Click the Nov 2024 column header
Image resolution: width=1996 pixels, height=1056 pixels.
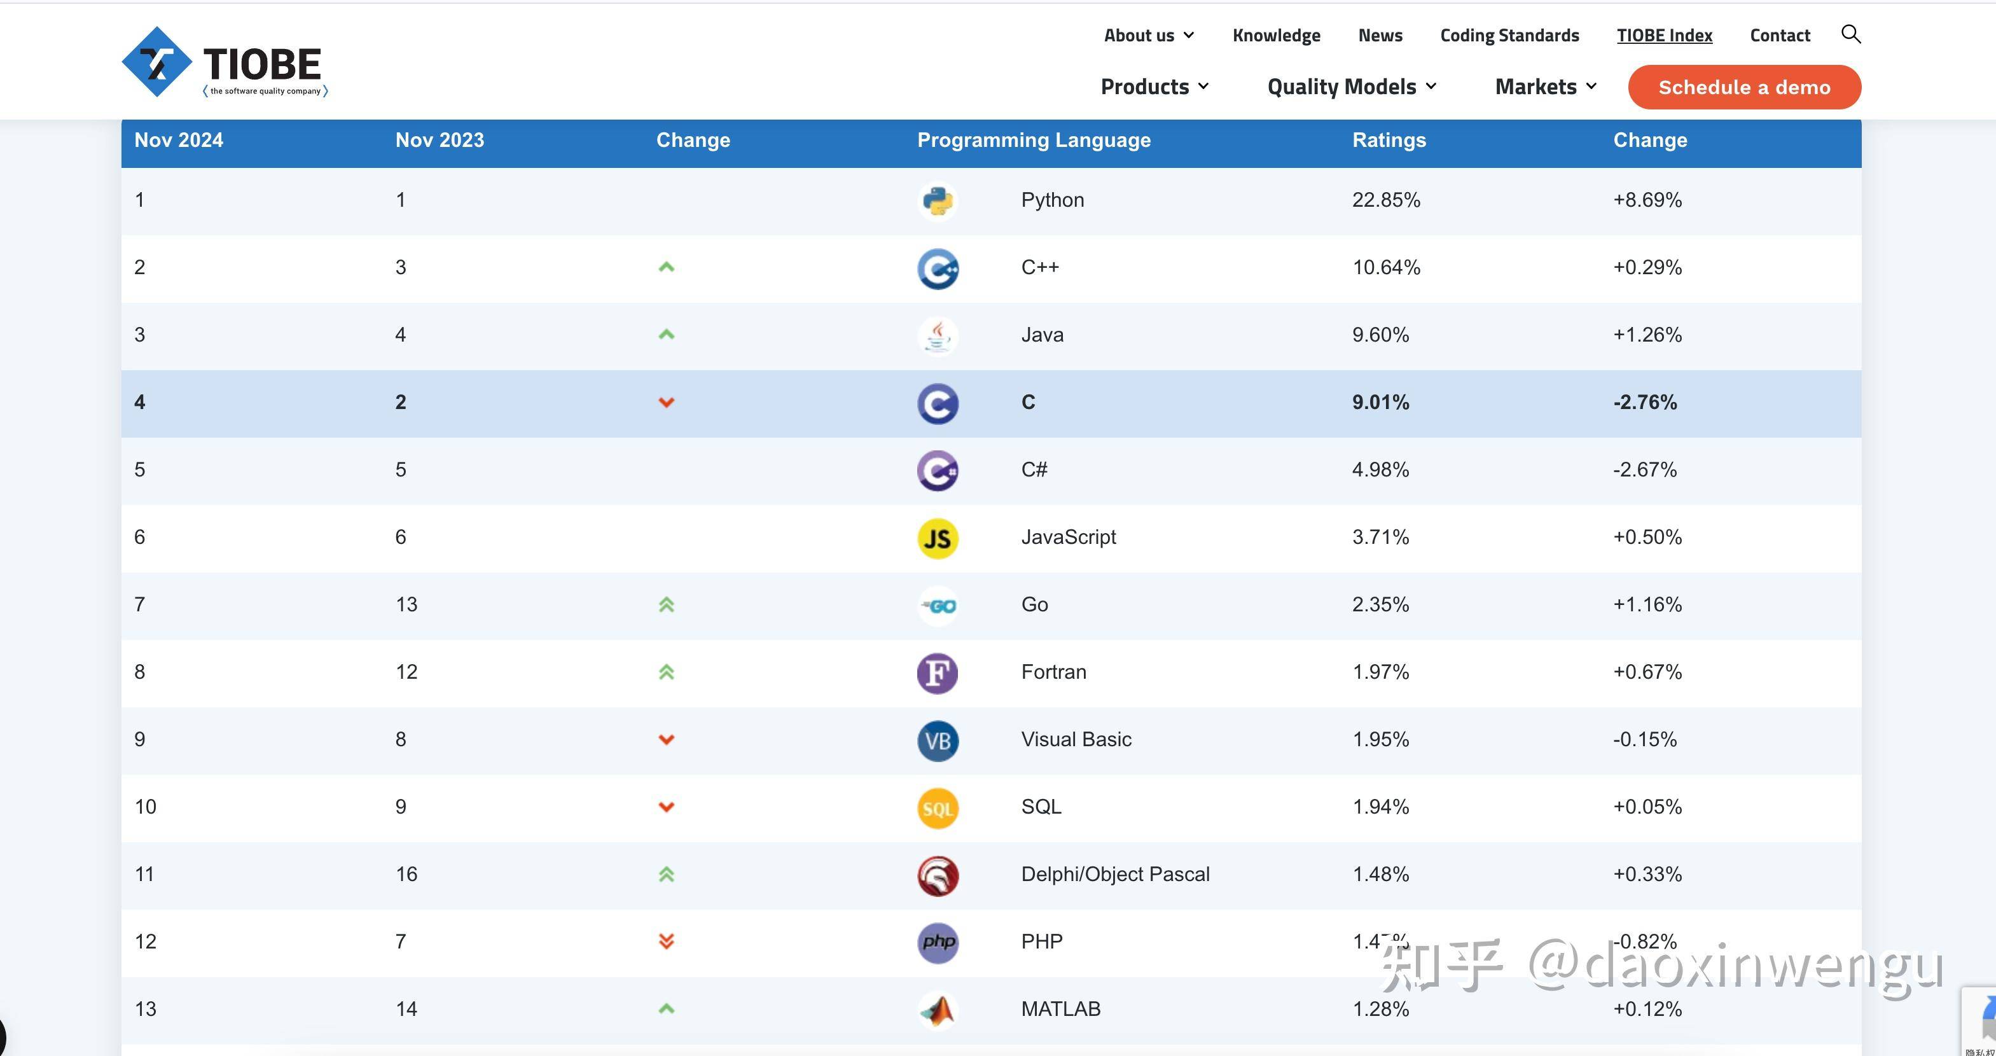pyautogui.click(x=178, y=140)
